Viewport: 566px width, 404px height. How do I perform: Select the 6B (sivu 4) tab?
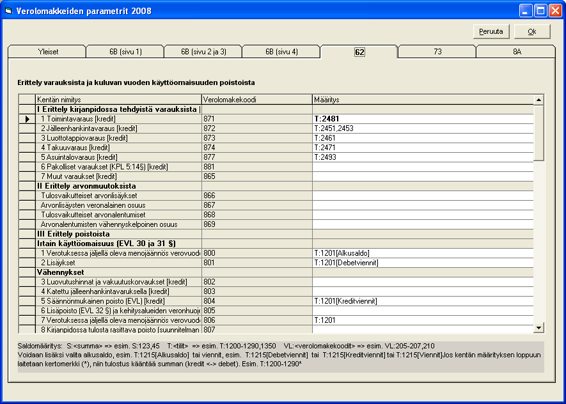[281, 52]
